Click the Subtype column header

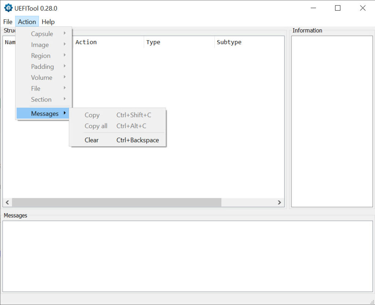tap(229, 42)
